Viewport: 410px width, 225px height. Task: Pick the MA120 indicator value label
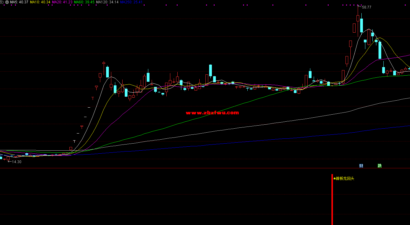[107, 2]
